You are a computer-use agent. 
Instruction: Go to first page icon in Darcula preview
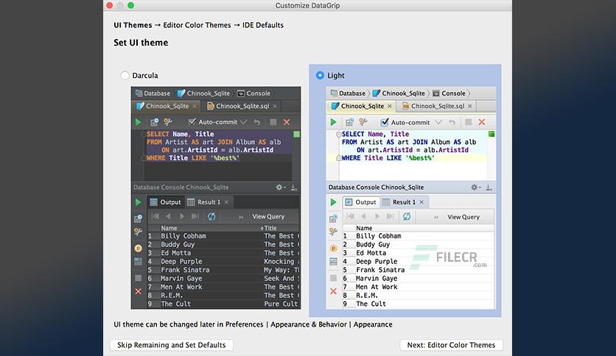tap(155, 216)
